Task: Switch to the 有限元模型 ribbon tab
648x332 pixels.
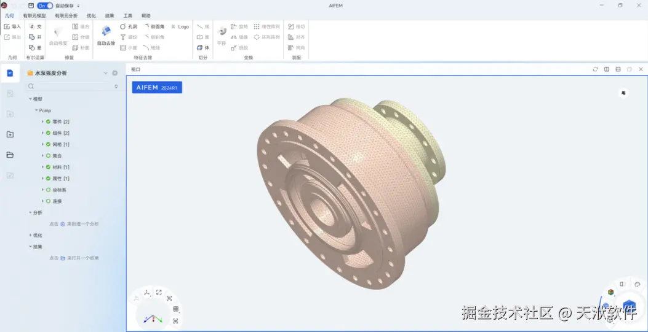Action: [x=34, y=16]
